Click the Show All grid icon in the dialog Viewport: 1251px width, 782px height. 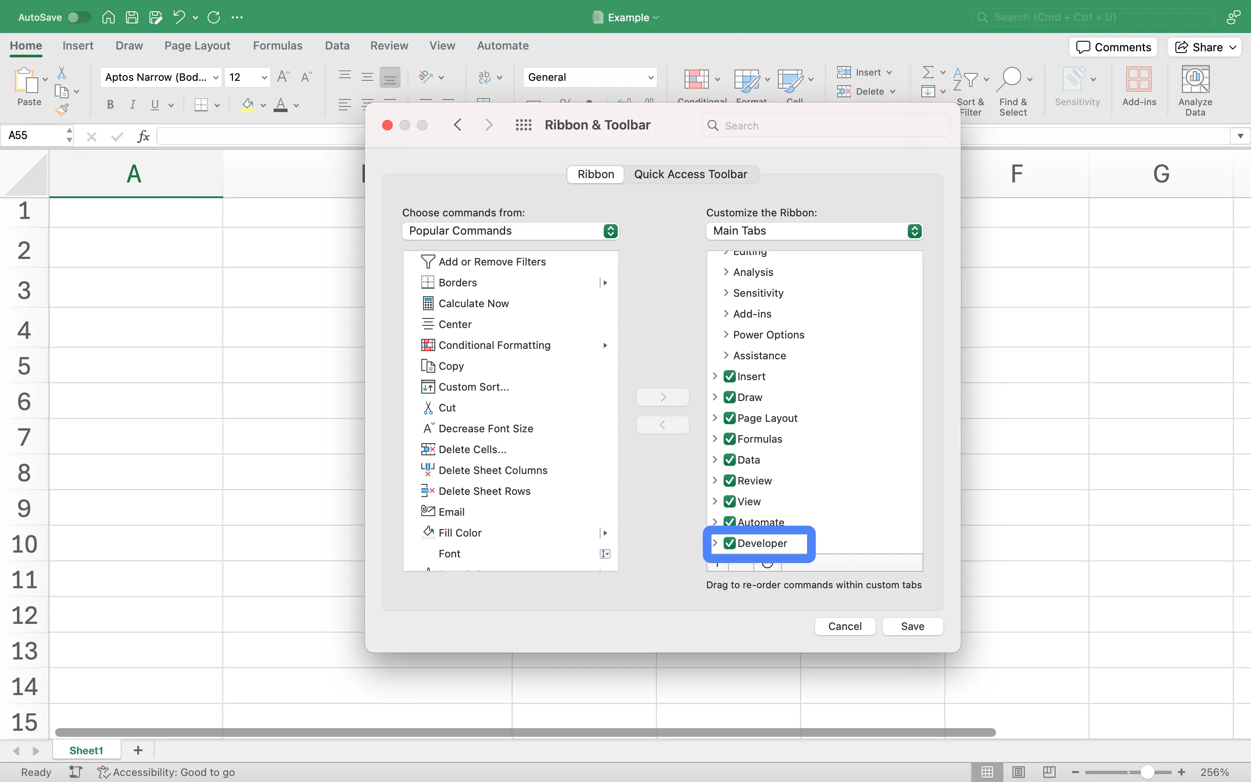(x=524, y=125)
